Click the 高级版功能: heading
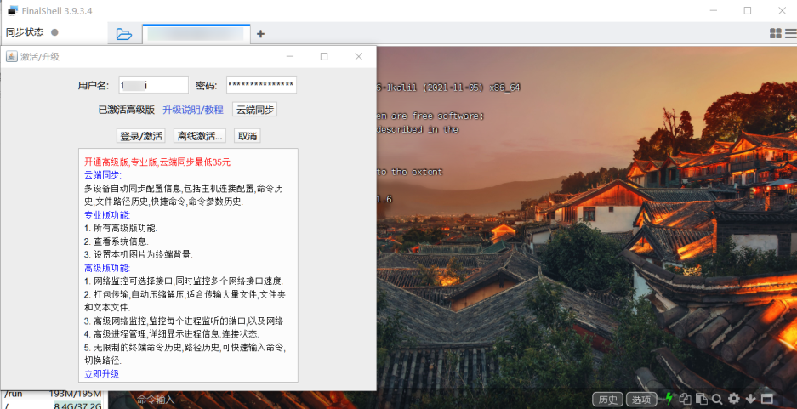 click(x=107, y=268)
